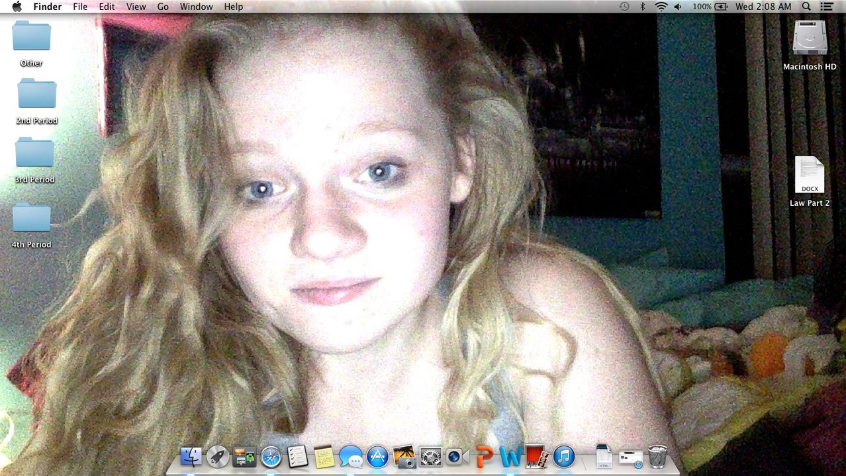Open Launchpad from the dock

[x=218, y=456]
